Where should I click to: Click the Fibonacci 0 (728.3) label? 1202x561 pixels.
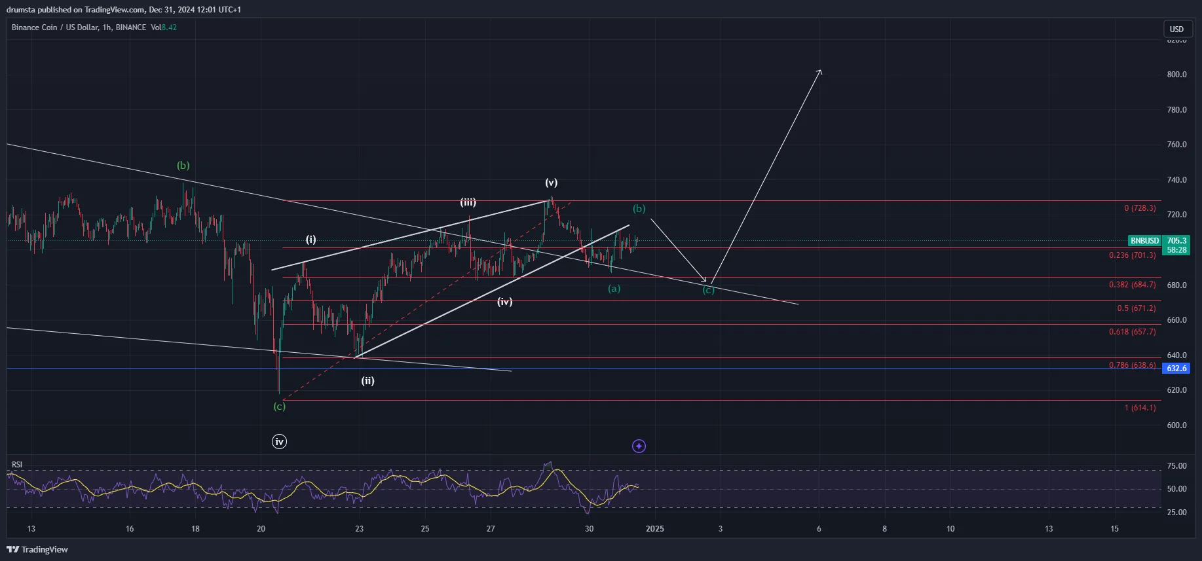[x=1140, y=208]
